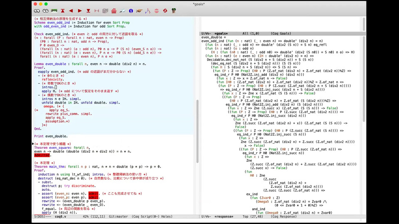This screenshot has height=224, width=399.
Task: Place cursor on Lemma even_double line
Action: tap(90, 64)
